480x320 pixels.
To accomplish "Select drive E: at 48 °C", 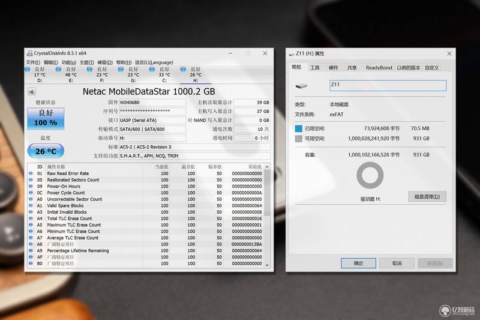I will tap(71, 74).
